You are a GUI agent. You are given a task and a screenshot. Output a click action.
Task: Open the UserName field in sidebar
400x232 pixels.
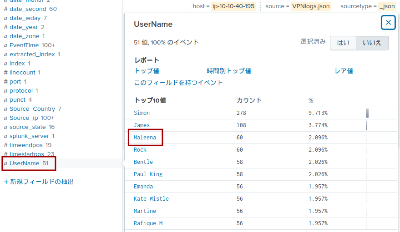pos(25,163)
